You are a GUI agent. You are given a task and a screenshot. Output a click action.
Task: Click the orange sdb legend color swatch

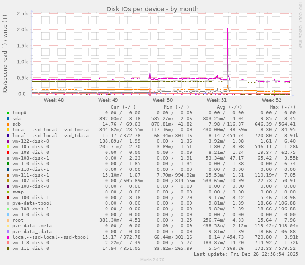point(8,124)
